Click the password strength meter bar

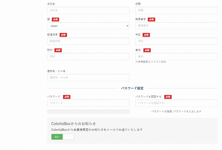coord(88,111)
